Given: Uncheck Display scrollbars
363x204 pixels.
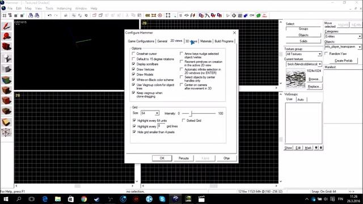Looking at the screenshot, I should [133, 64].
